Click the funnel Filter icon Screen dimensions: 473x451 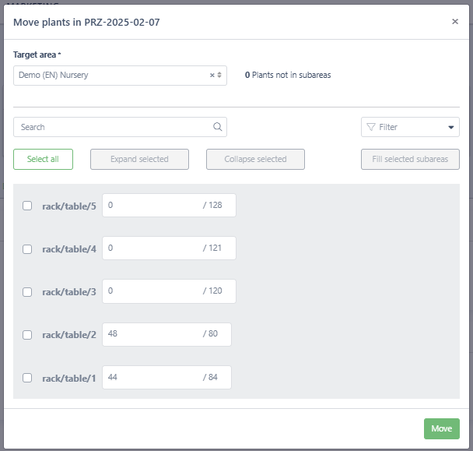[x=371, y=127]
